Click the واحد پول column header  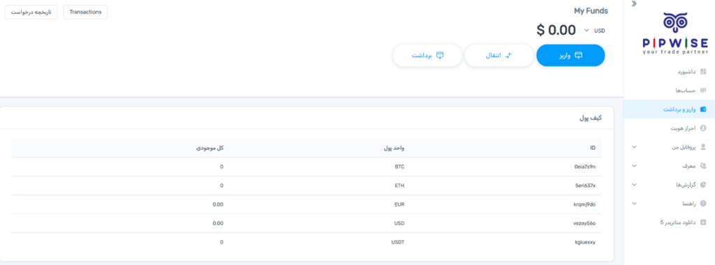394,148
